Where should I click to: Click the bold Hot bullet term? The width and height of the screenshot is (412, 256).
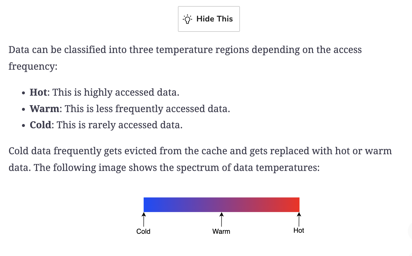[38, 92]
